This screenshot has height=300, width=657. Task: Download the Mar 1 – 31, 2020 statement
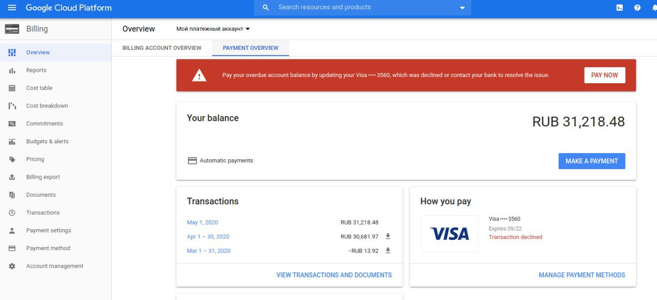tap(388, 250)
